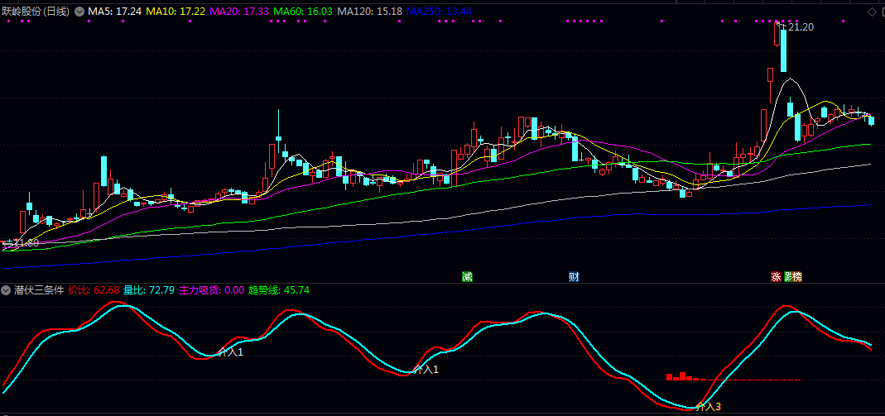Screen dimensions: 885x416
Task: Open the green 跌 marker
Action: 787,276
